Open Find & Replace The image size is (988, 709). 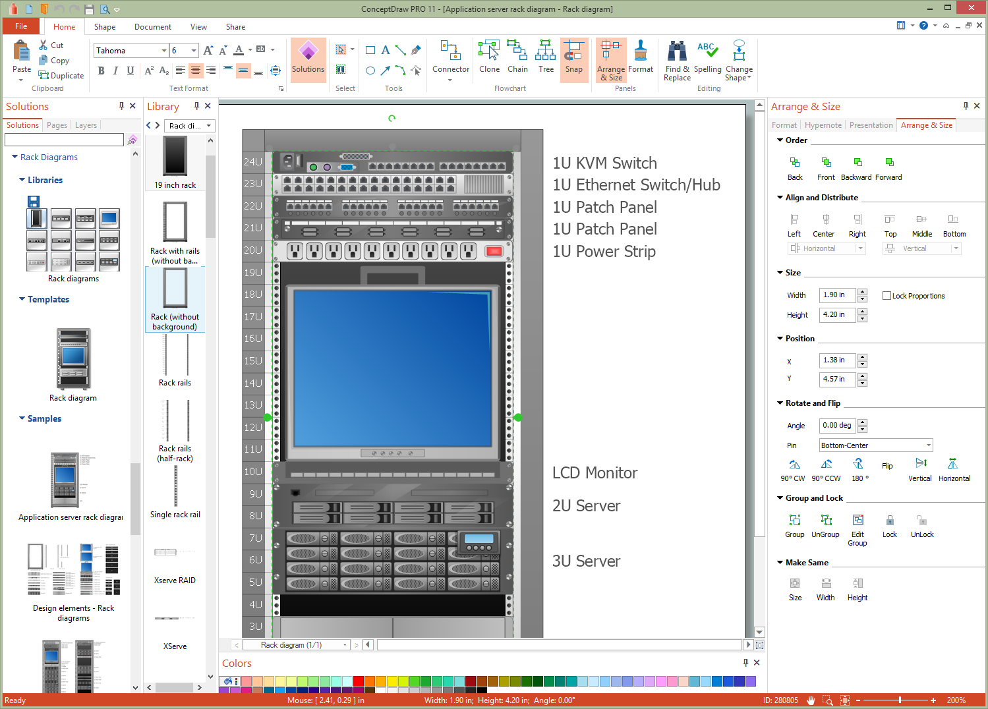coord(677,61)
